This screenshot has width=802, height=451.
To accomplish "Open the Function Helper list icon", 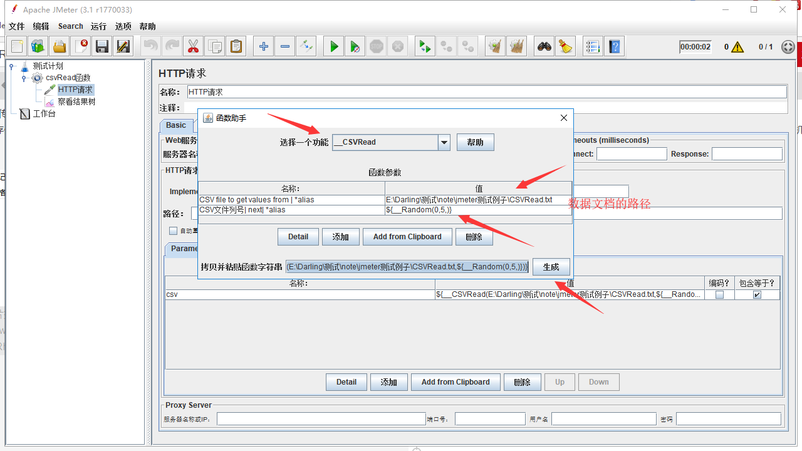I will point(593,46).
